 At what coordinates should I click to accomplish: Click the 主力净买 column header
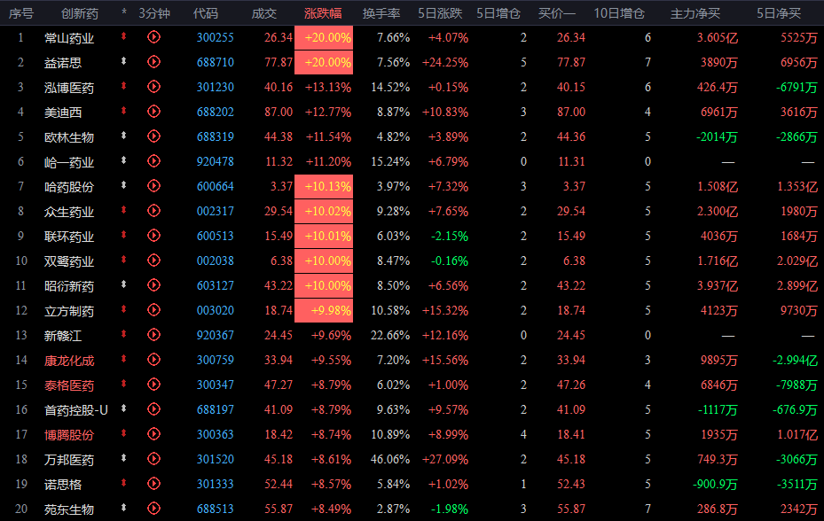tap(695, 13)
